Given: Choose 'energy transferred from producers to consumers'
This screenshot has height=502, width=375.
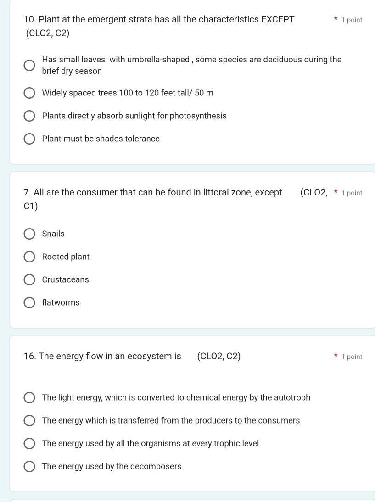Looking at the screenshot, I should point(29,421).
